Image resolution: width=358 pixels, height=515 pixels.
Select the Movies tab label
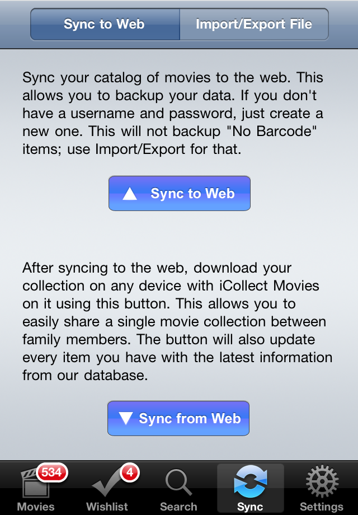pos(36,507)
